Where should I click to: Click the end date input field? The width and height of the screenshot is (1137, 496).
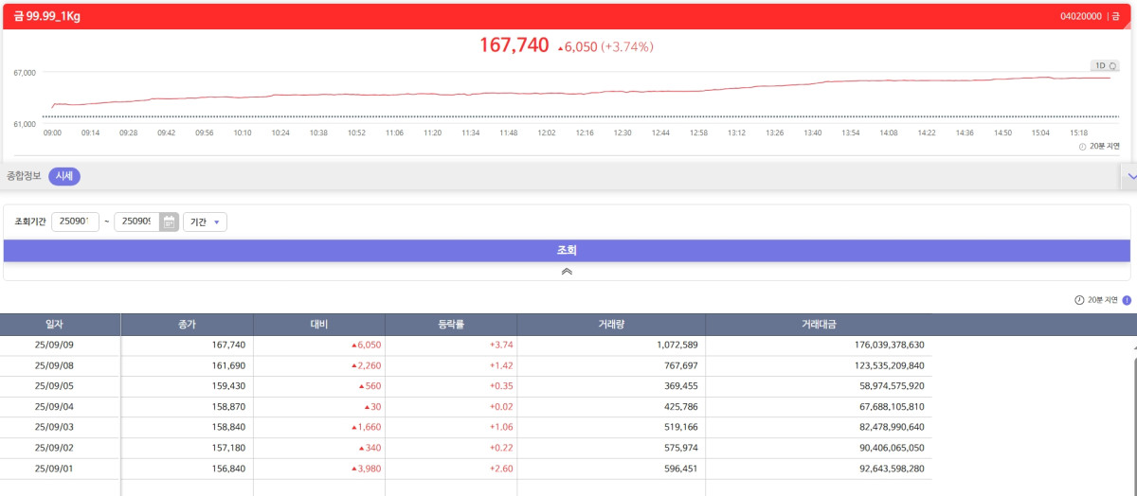(135, 222)
